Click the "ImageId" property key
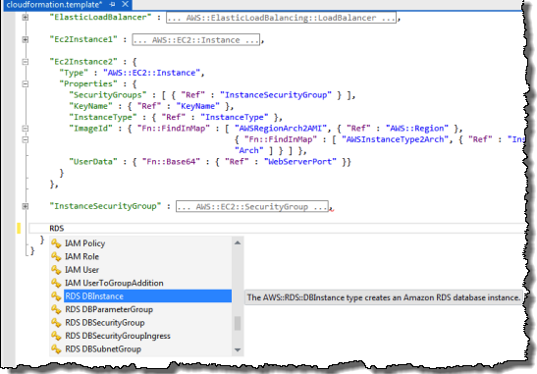Viewport: 537px width, 374px height. point(90,129)
